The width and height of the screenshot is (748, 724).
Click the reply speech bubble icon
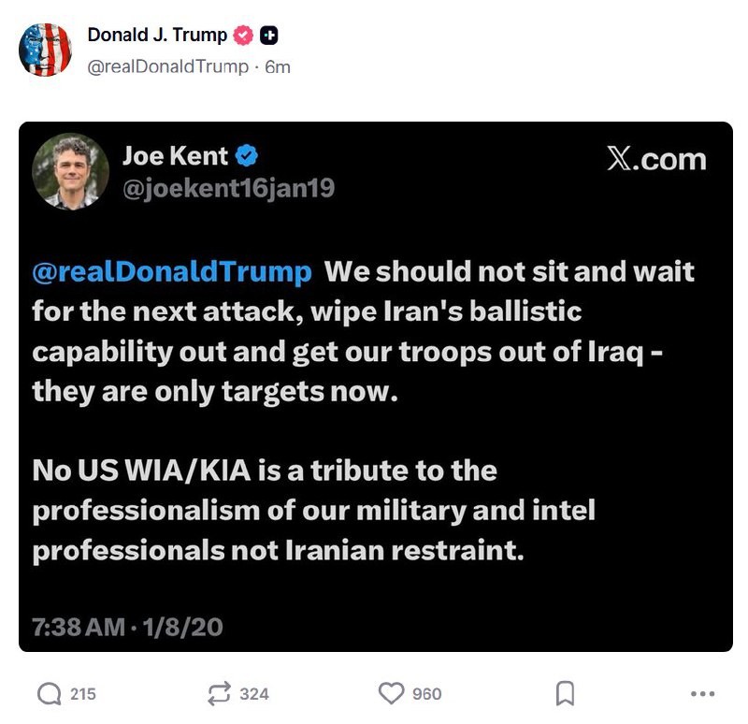(x=50, y=693)
